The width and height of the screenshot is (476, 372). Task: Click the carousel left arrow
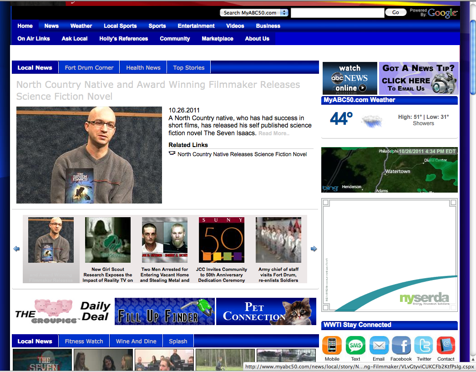tap(17, 249)
